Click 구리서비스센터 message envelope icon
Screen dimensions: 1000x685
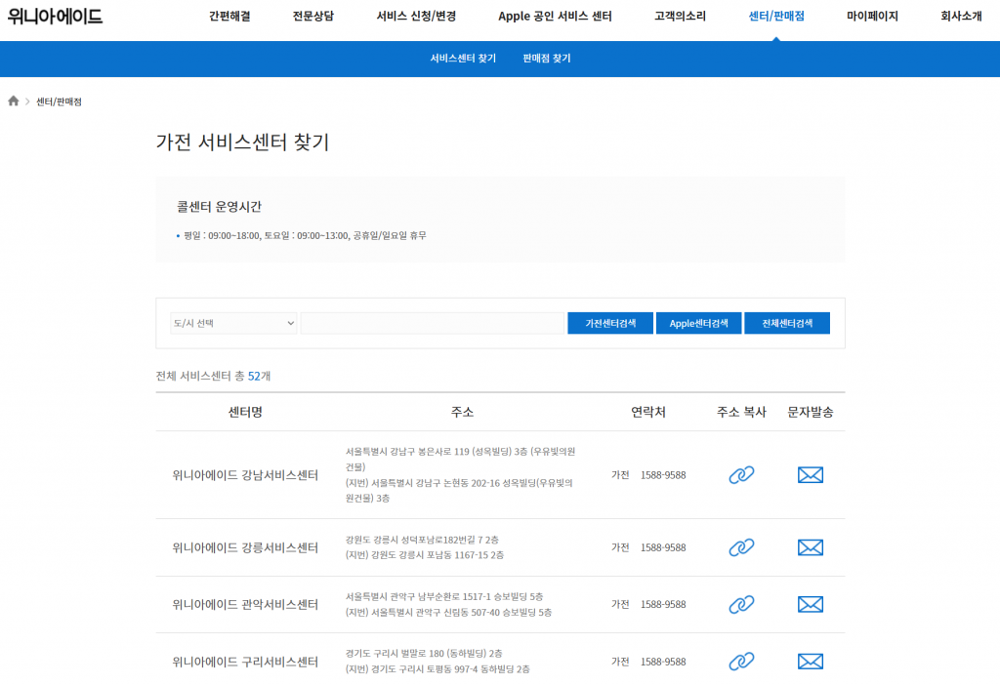coord(810,661)
